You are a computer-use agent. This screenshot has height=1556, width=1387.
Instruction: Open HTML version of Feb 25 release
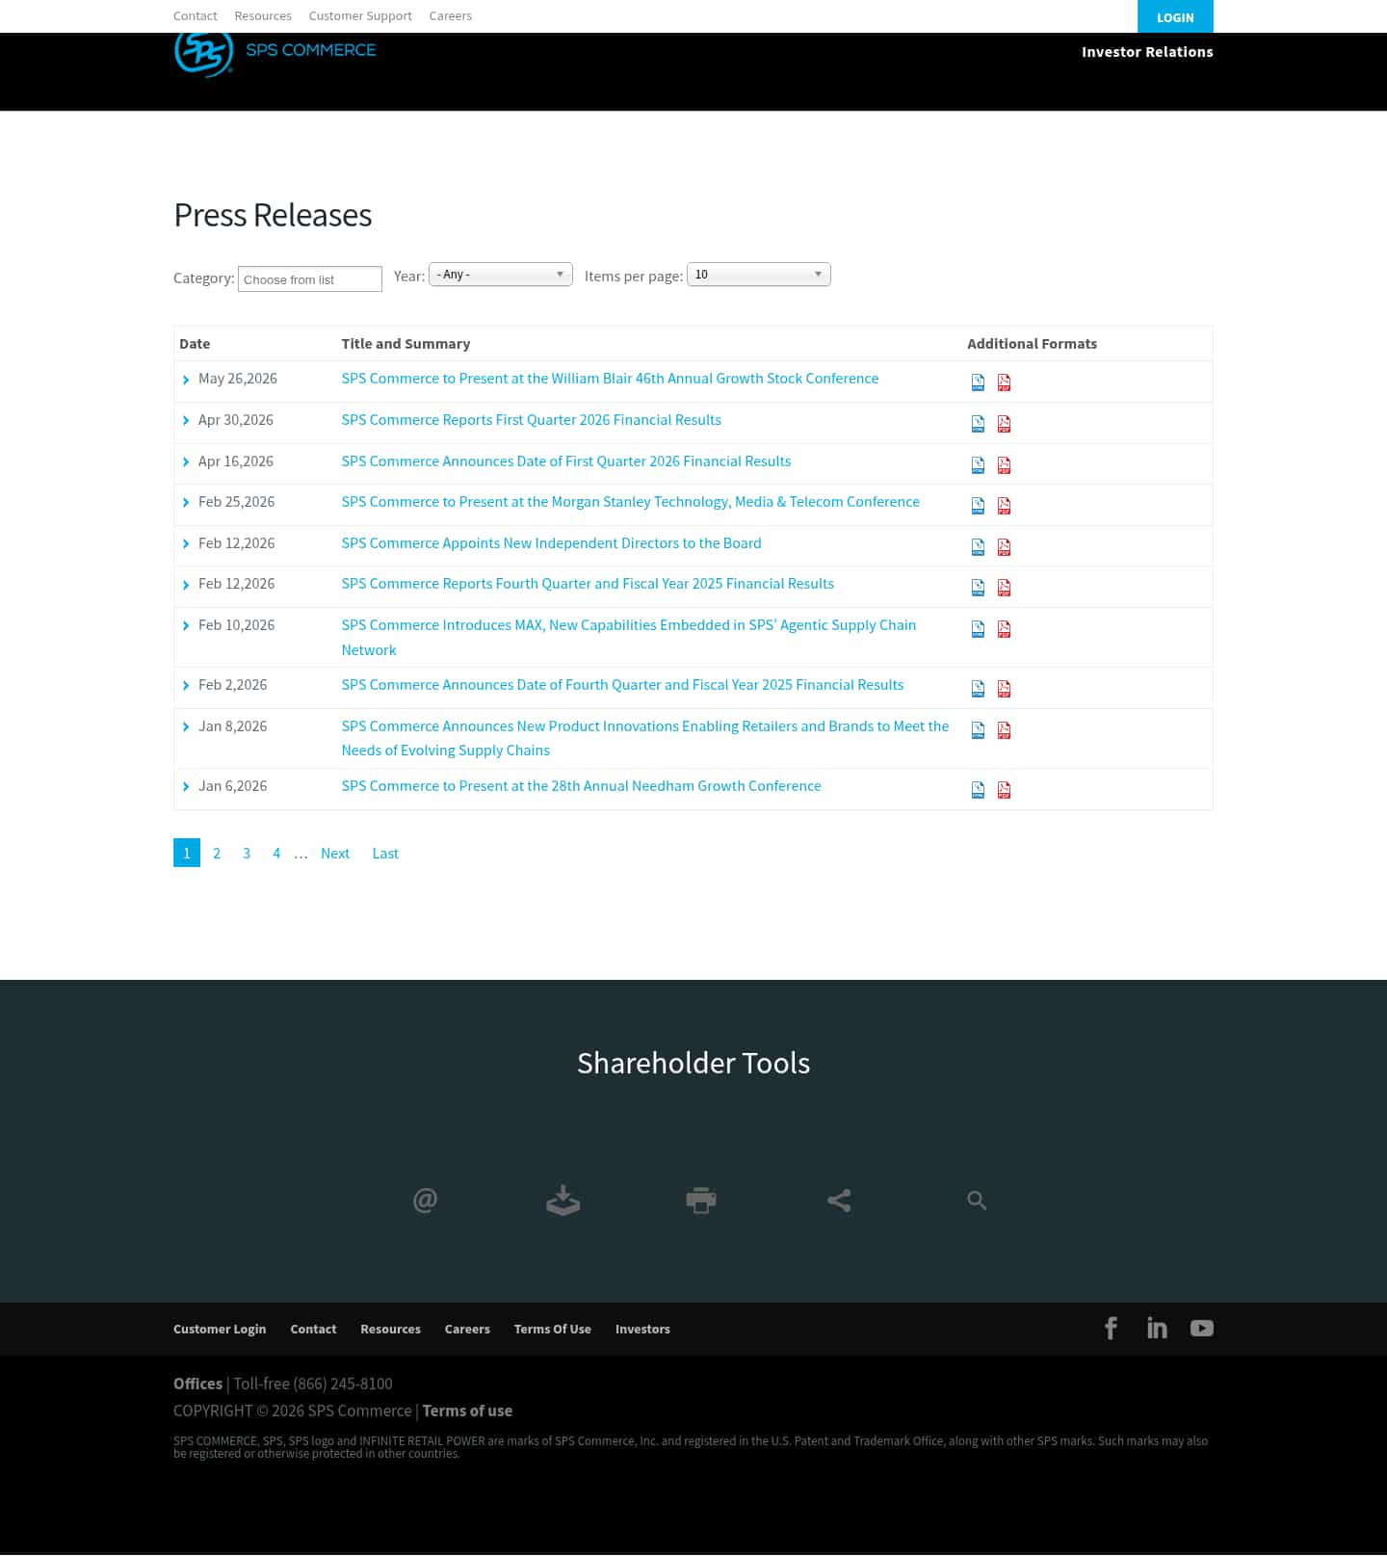[x=978, y=506]
